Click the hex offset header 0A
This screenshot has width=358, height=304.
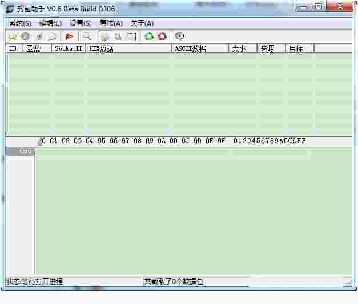(162, 141)
